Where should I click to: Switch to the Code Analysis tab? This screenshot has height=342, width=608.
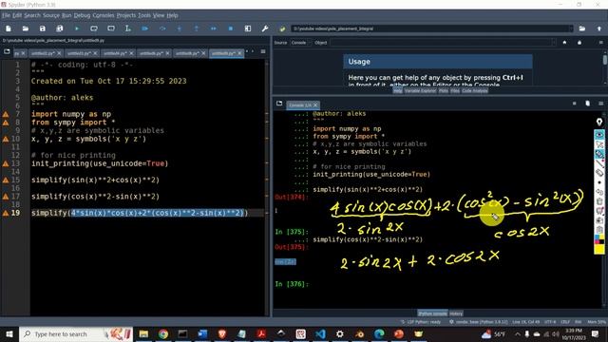tap(475, 91)
